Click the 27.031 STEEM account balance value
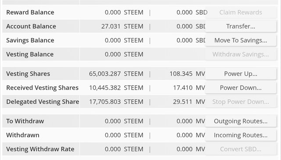The height and width of the screenshot is (160, 281). coord(122,26)
